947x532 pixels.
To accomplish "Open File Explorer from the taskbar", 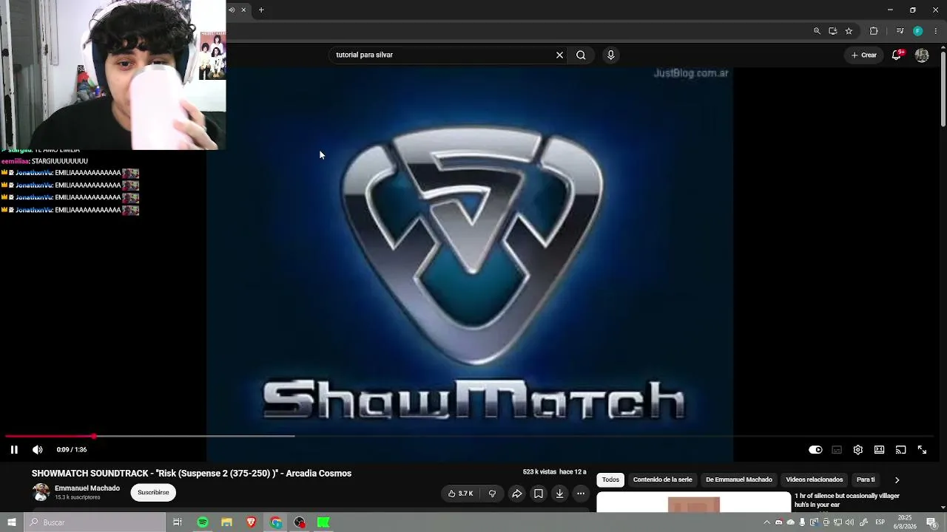I will [227, 522].
